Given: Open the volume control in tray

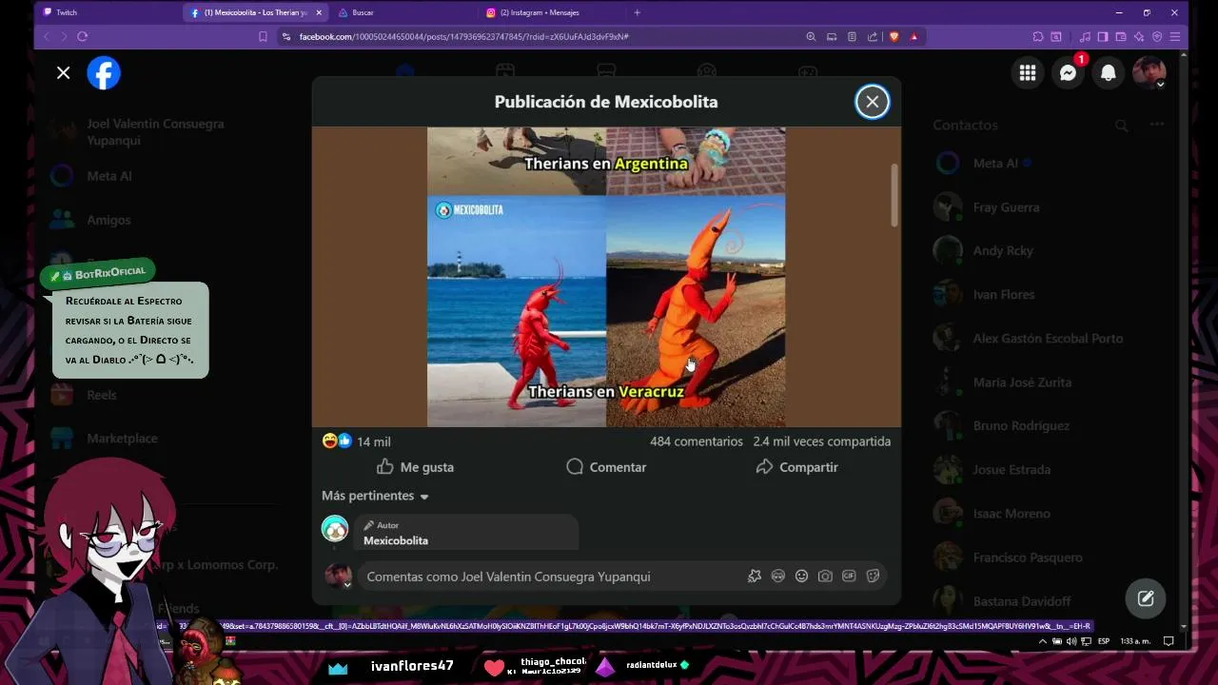Looking at the screenshot, I should pos(1071,641).
